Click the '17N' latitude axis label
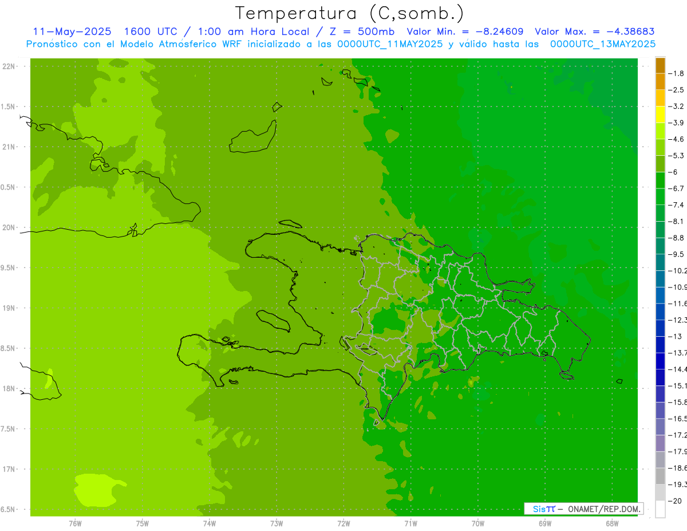Image resolution: width=687 pixels, height=531 pixels. (x=9, y=469)
